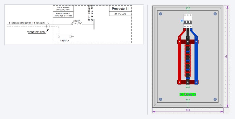This screenshot has height=119, width=235.
Task: Select the red left vertical busbar
Action: [x=179, y=60]
